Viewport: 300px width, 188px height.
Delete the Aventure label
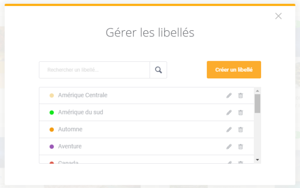point(240,147)
